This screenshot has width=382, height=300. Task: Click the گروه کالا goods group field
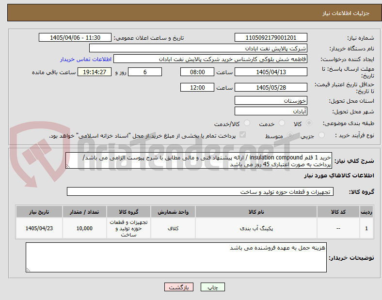[x=200, y=191]
